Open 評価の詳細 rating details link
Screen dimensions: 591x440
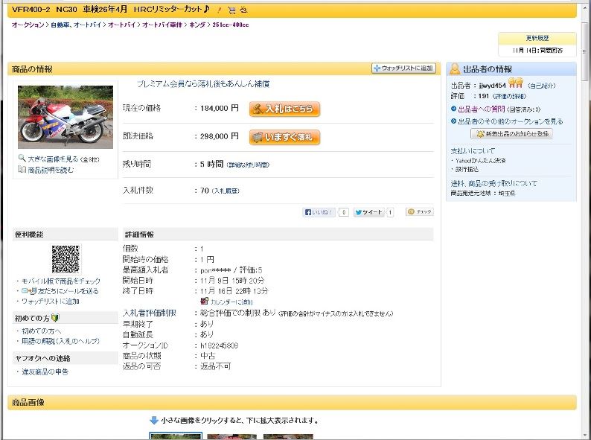509,96
